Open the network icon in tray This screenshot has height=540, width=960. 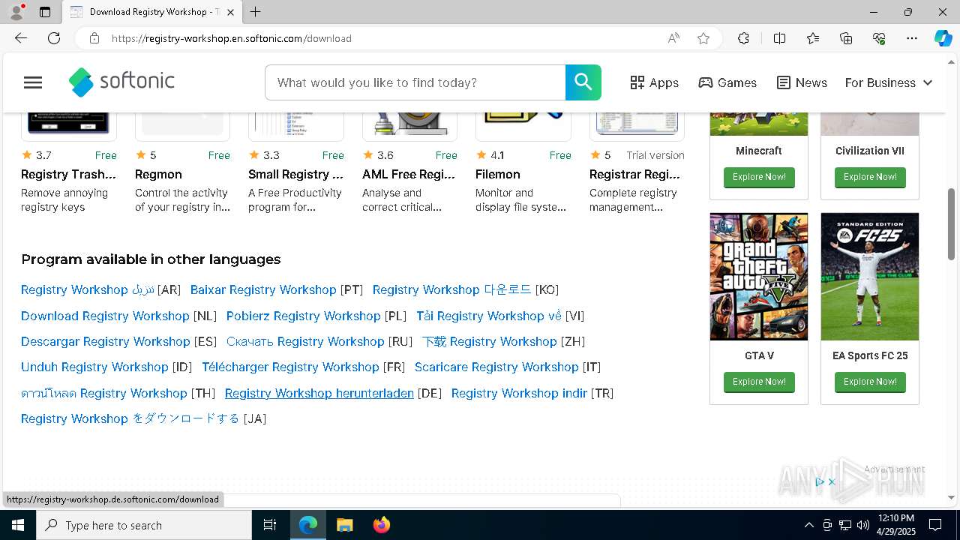pyautogui.click(x=845, y=525)
